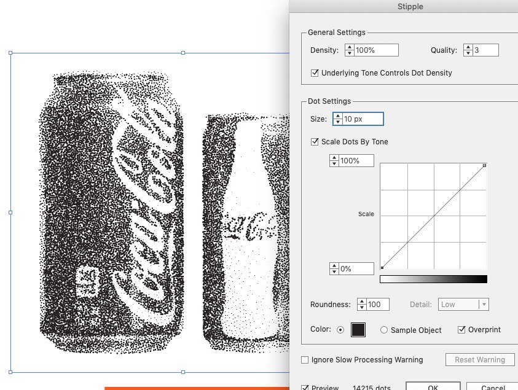Viewport: 518px width, 390px height.
Task: Click the stippled bottle artwork on the canvas
Action: point(249,231)
